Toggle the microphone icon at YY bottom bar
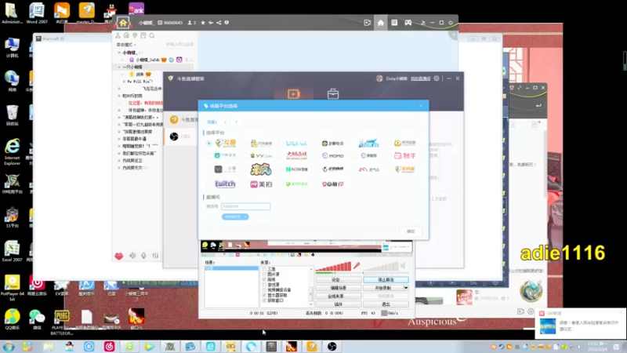The image size is (627, 353). pos(143,256)
